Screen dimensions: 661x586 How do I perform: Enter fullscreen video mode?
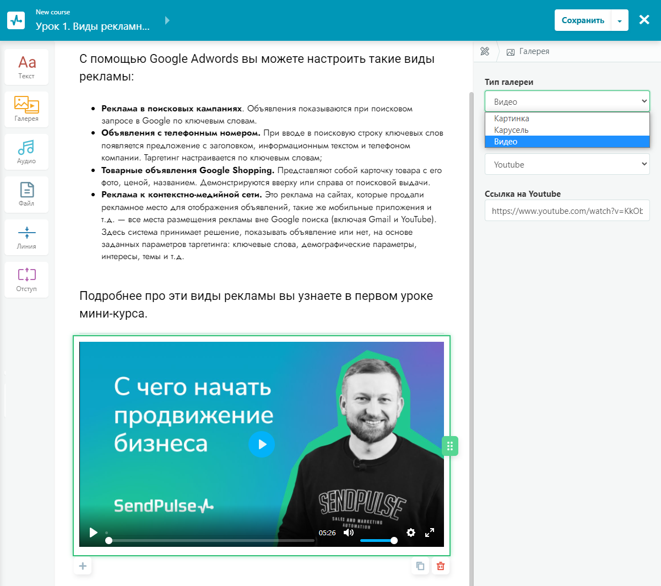click(430, 533)
